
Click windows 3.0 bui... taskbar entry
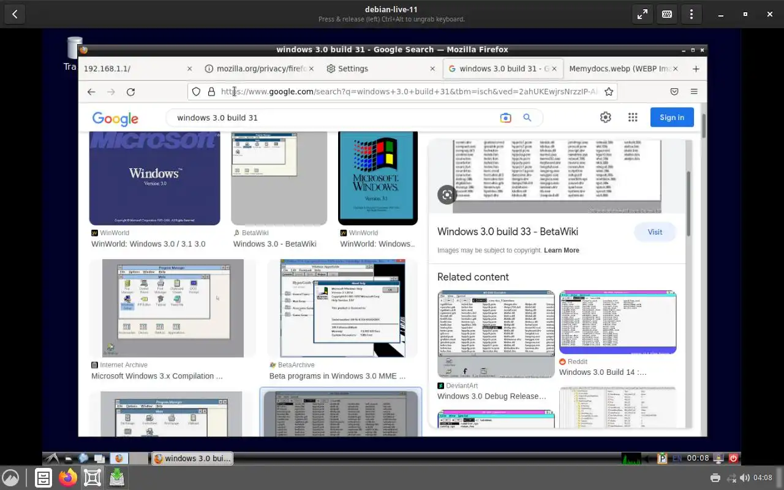point(192,458)
